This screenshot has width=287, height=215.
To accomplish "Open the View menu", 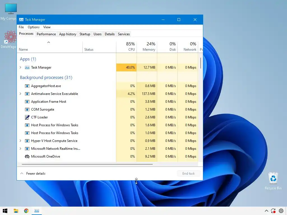I will tap(47, 27).
